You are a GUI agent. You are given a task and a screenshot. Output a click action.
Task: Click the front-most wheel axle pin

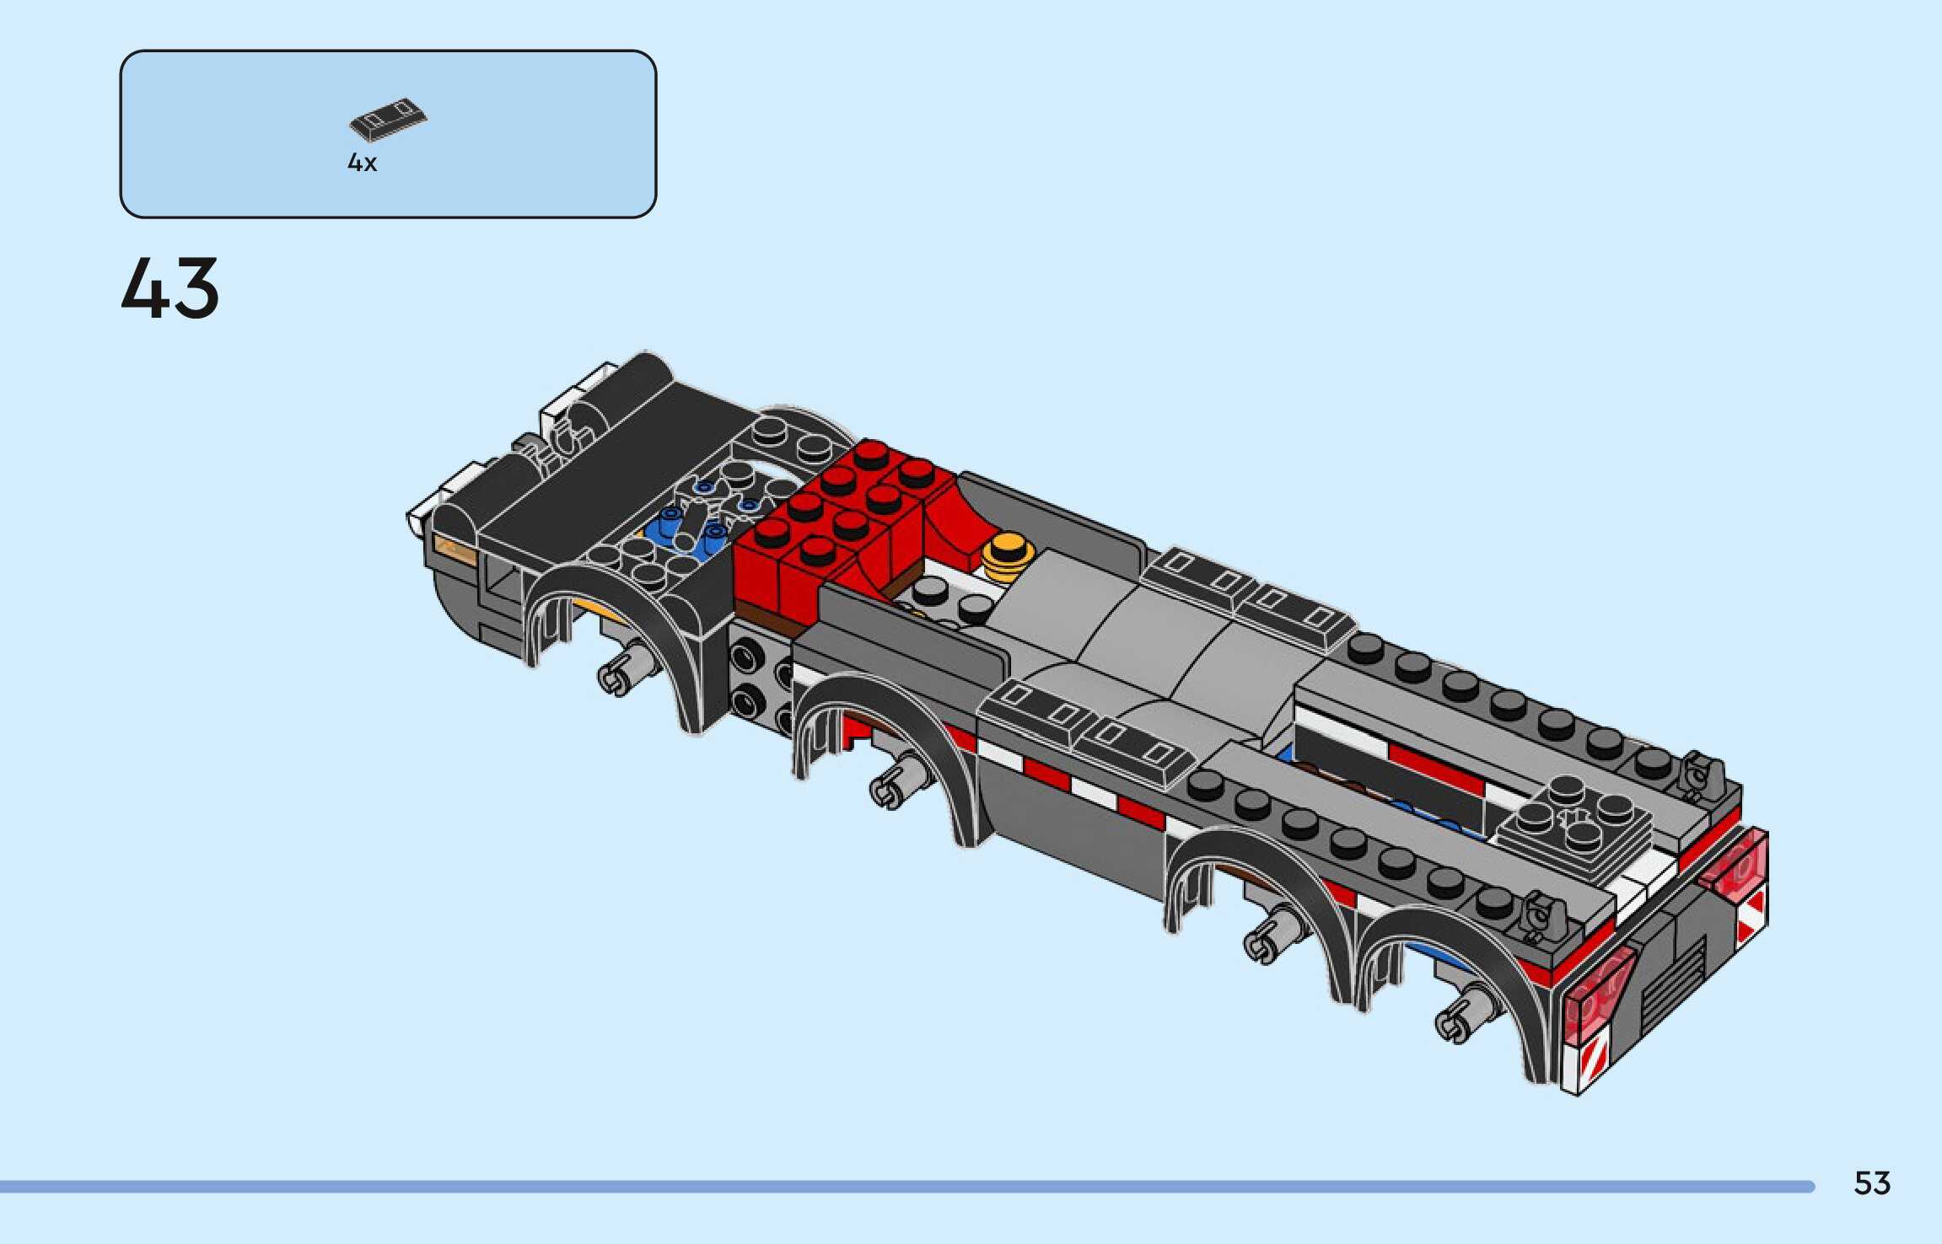click(x=627, y=673)
